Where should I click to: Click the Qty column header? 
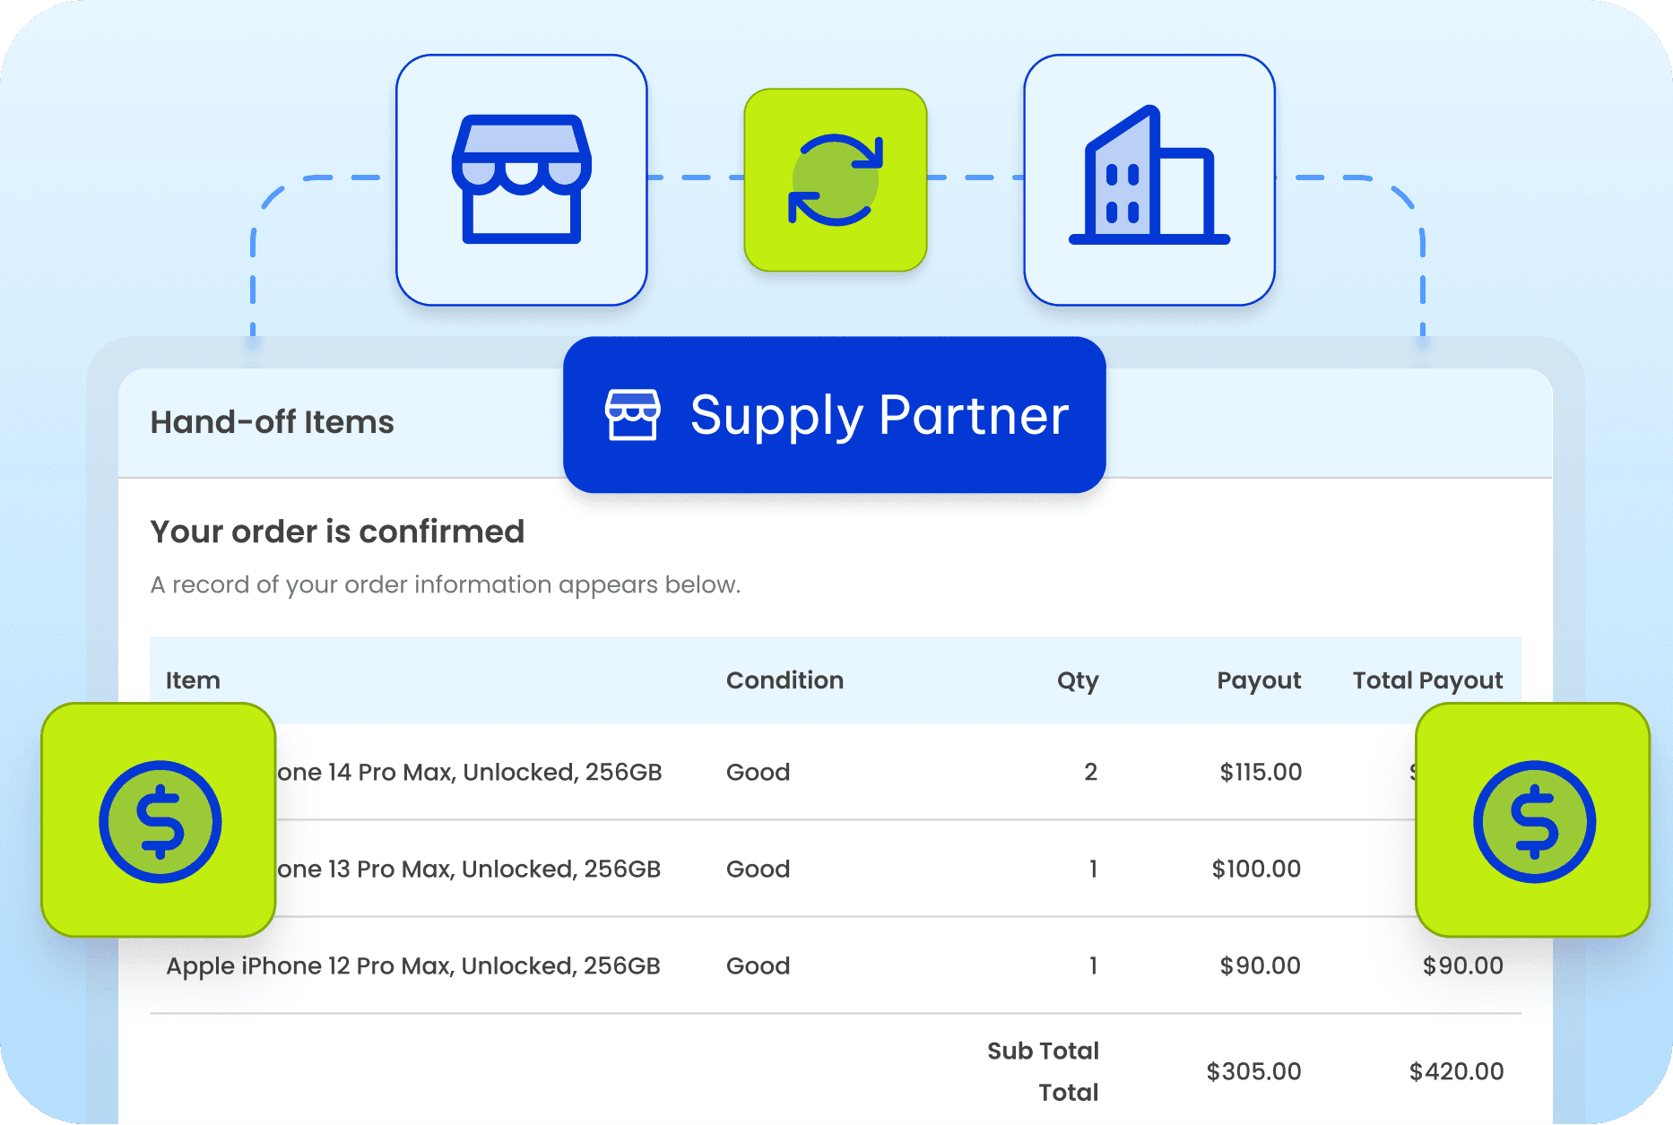[1078, 680]
